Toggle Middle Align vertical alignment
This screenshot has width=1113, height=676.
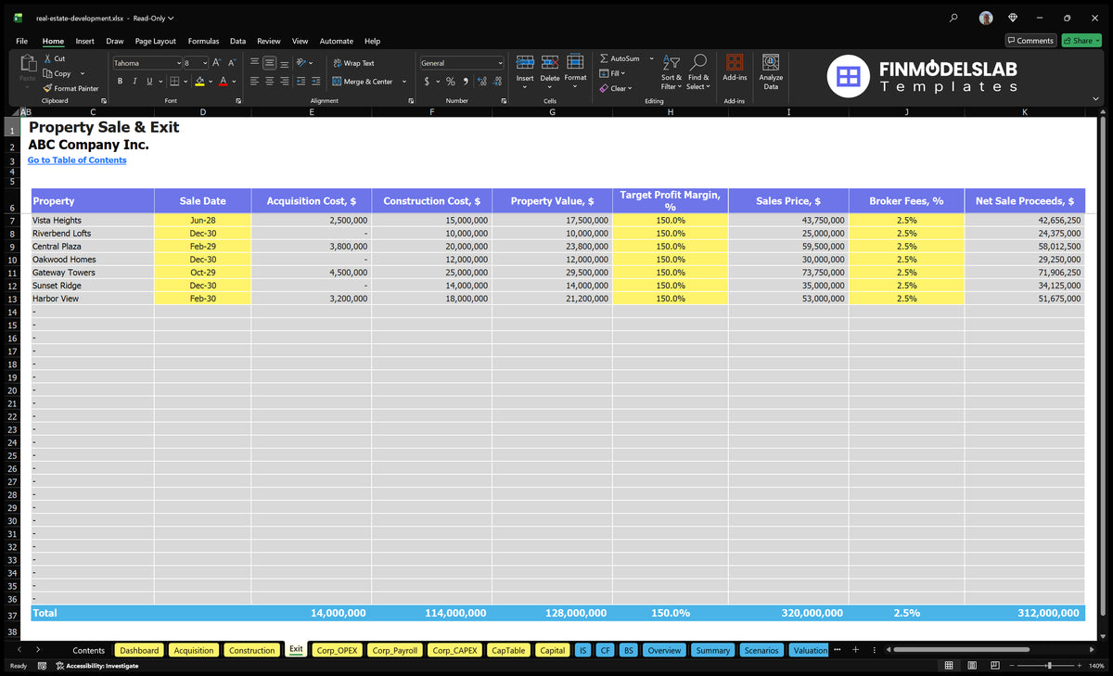click(270, 63)
